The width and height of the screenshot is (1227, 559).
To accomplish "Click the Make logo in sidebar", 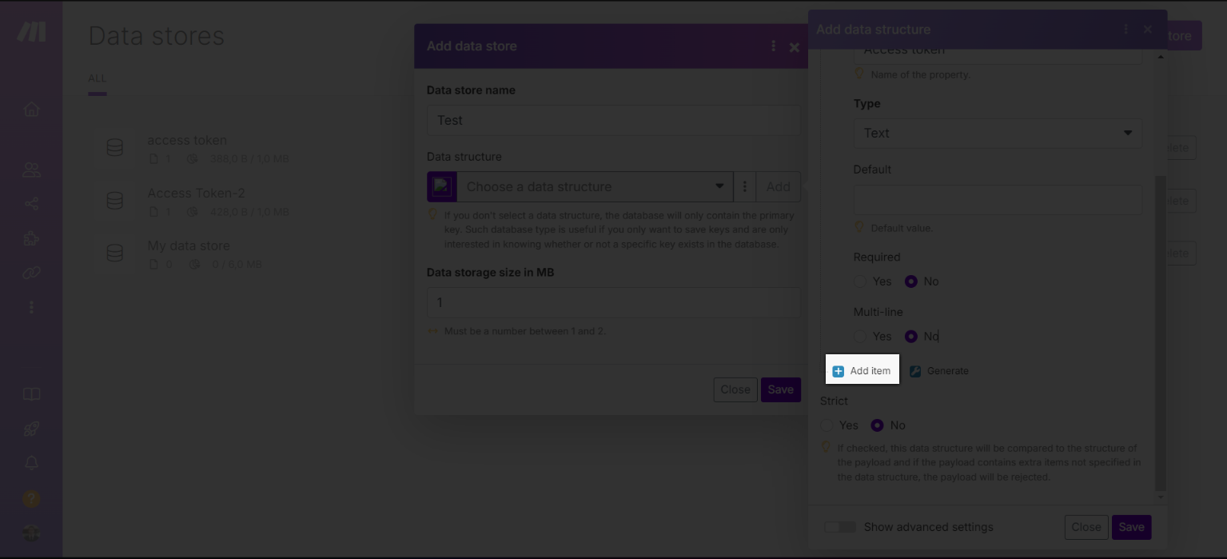I will pyautogui.click(x=31, y=31).
